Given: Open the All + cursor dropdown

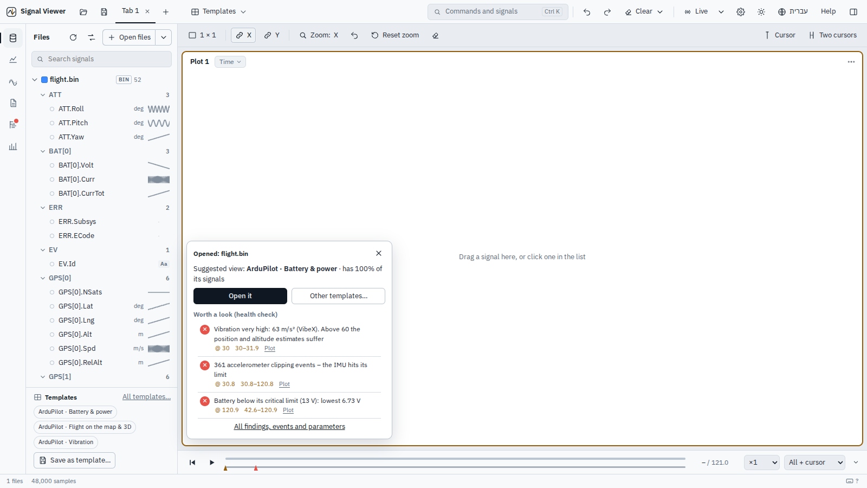Looking at the screenshot, I should [x=815, y=463].
